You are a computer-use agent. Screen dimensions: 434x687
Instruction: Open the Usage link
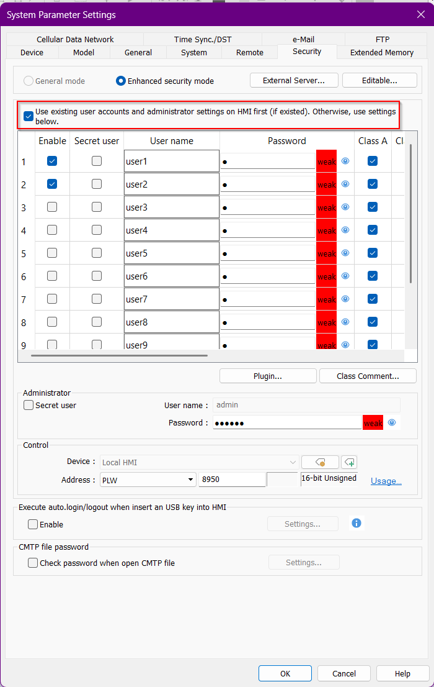(386, 481)
